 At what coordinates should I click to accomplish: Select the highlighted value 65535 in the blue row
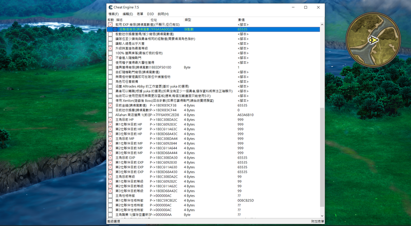242,29
